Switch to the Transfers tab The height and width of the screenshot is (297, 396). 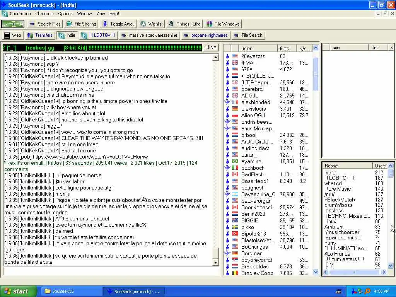click(x=40, y=35)
